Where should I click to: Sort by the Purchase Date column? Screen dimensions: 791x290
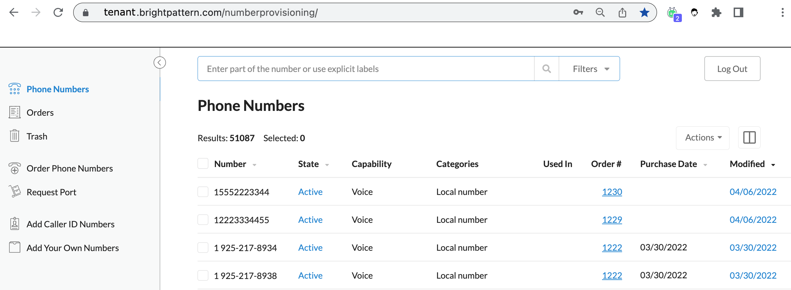[674, 164]
